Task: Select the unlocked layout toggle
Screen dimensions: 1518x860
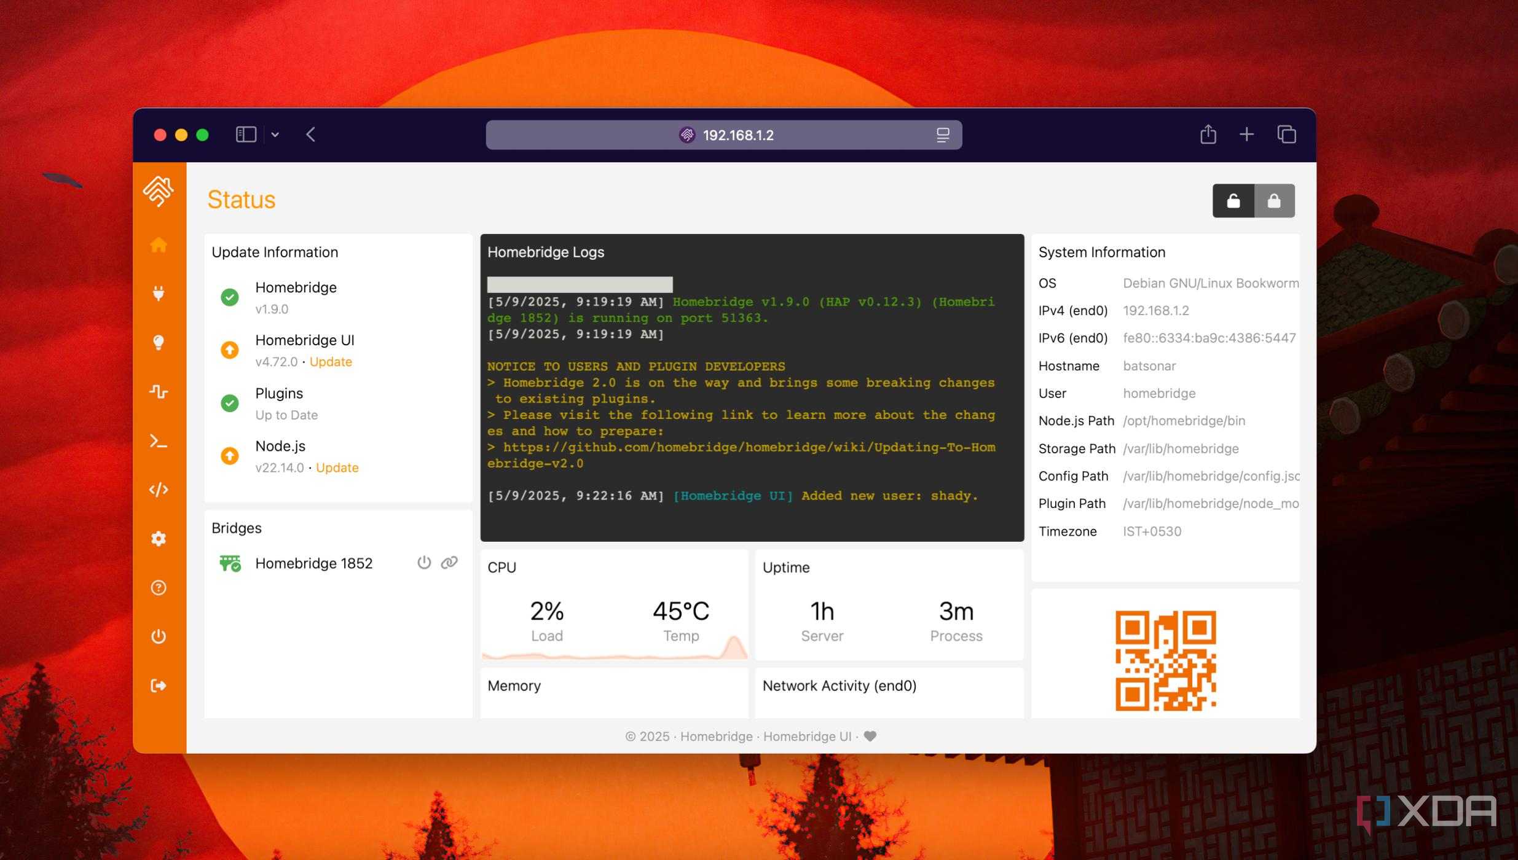Action: pyautogui.click(x=1233, y=201)
